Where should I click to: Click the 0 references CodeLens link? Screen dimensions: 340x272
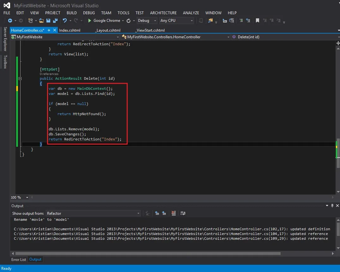pos(49,74)
